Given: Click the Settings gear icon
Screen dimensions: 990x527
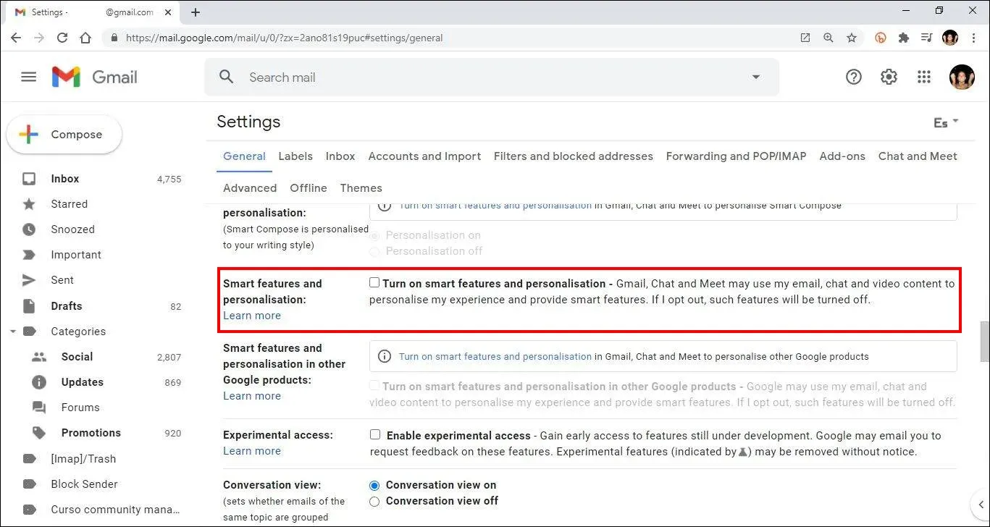Looking at the screenshot, I should pos(889,77).
